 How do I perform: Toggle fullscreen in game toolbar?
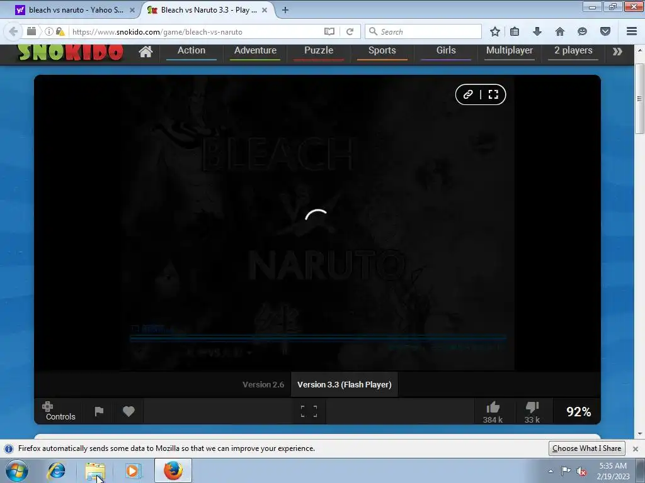[309, 411]
